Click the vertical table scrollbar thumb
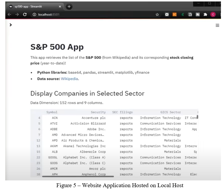 tap(197, 117)
